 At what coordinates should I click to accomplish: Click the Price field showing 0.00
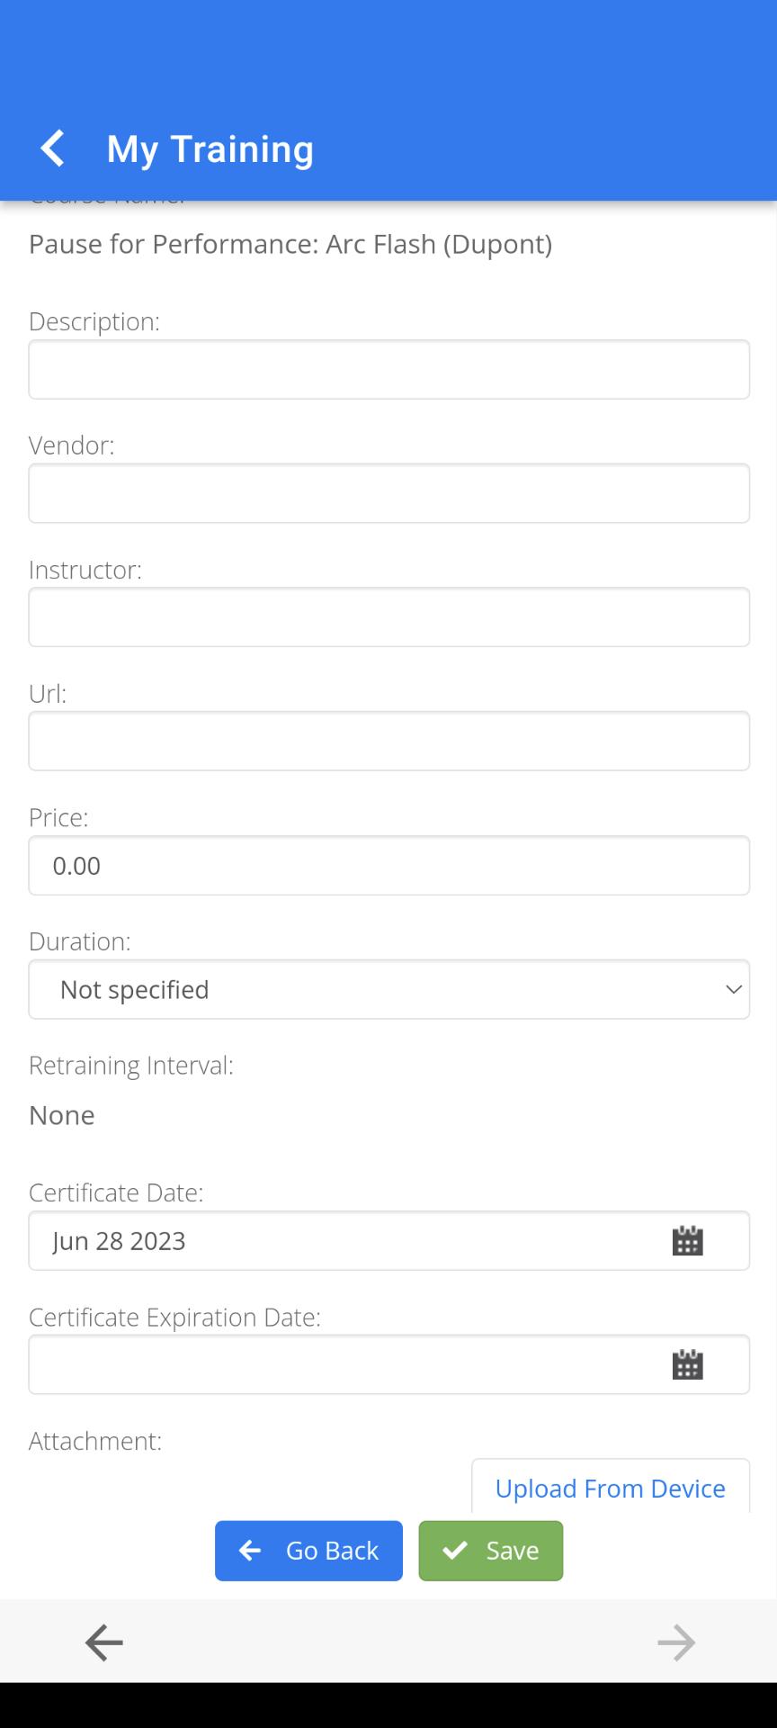click(389, 865)
